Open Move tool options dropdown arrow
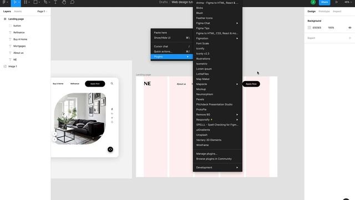 click(19, 2)
